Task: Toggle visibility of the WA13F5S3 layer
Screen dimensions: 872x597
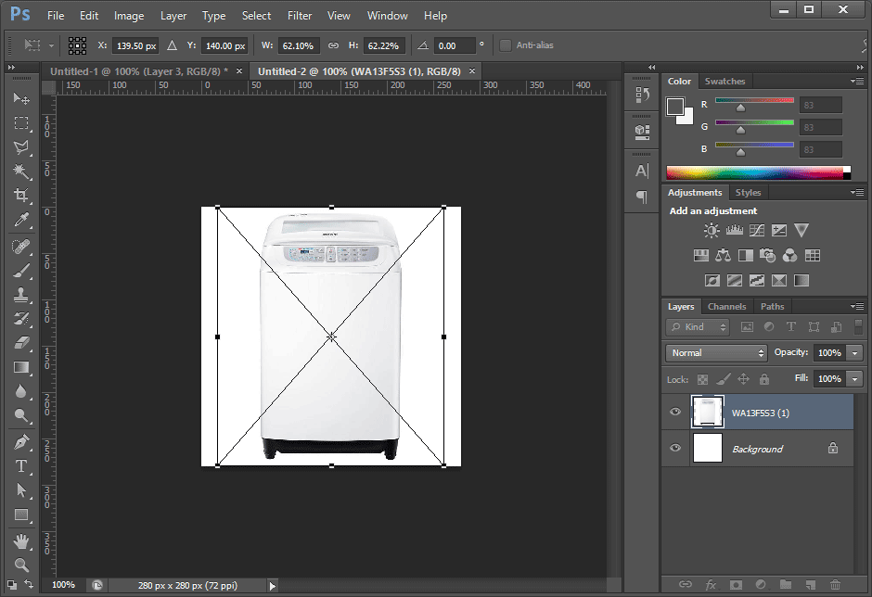Action: (674, 412)
